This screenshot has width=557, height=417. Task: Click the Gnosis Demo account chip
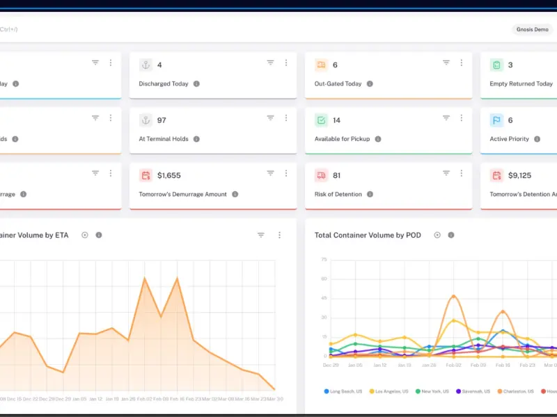532,29
